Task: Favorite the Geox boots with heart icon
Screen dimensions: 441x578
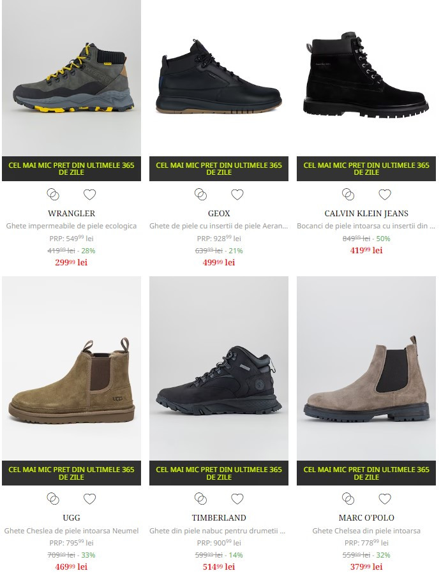Action: [237, 195]
